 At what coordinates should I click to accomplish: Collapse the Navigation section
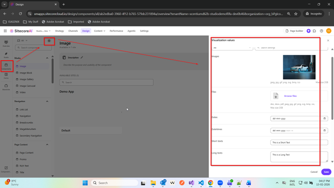[x=47, y=101]
